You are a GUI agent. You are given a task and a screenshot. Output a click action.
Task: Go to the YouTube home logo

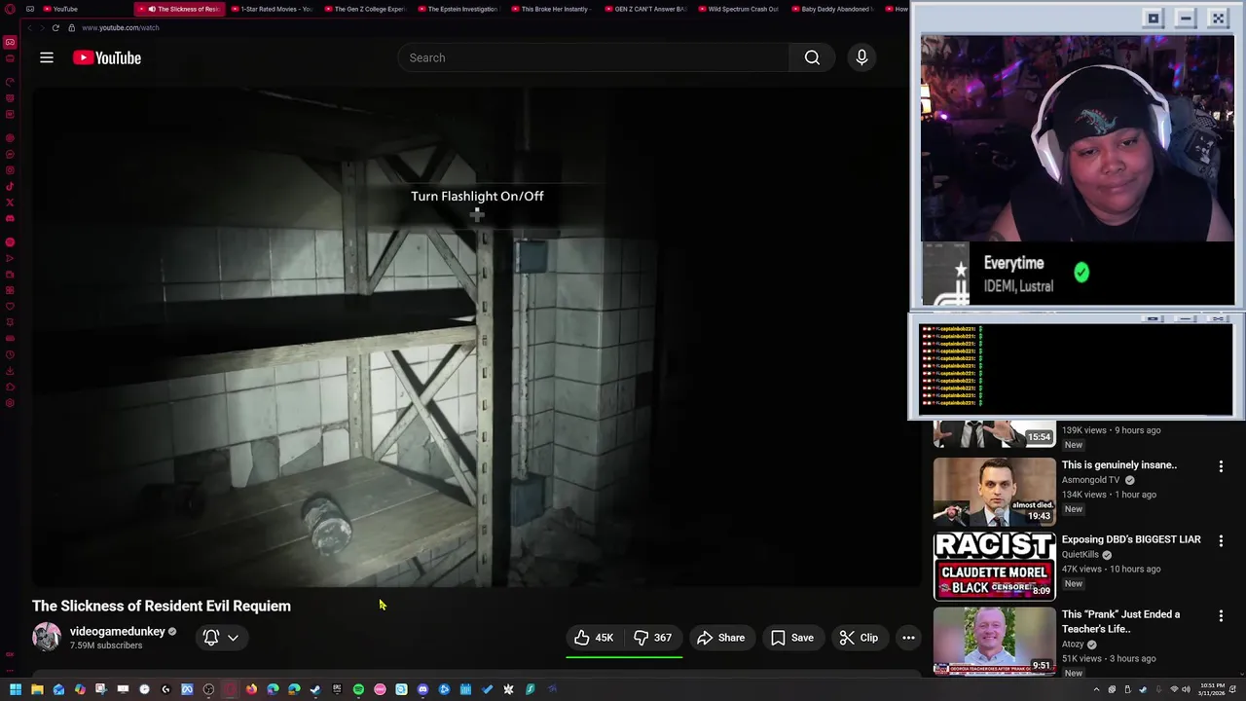coord(107,57)
